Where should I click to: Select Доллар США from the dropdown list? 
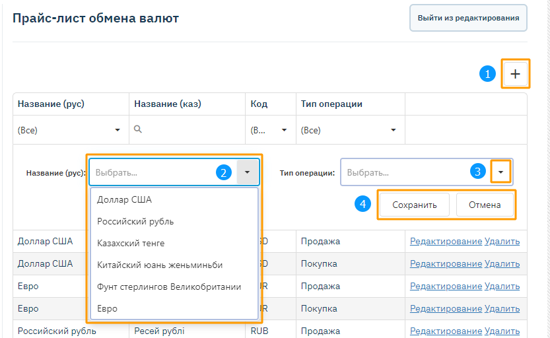click(174, 199)
